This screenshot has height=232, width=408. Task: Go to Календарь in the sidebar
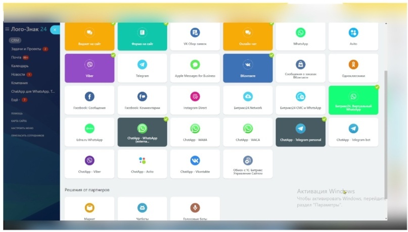tap(20, 66)
